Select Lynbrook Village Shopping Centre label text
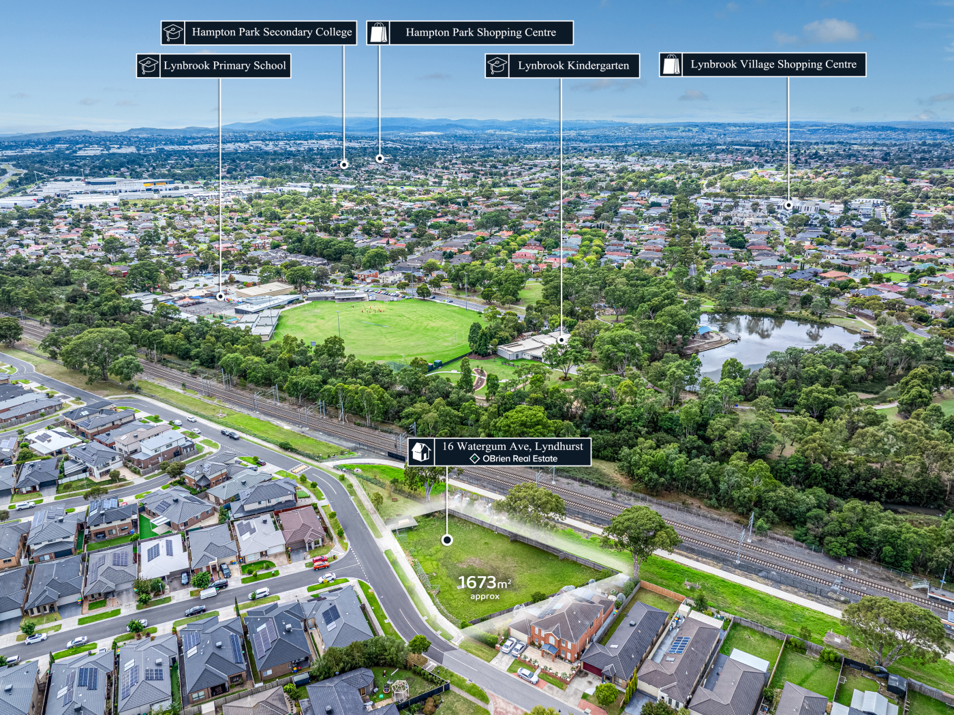954x715 pixels. point(773,65)
